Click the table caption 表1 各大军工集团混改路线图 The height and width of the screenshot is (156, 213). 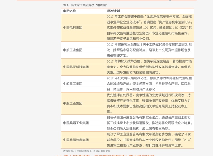[x=85, y=5]
